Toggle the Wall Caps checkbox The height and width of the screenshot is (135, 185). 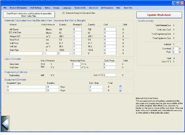[10, 33]
